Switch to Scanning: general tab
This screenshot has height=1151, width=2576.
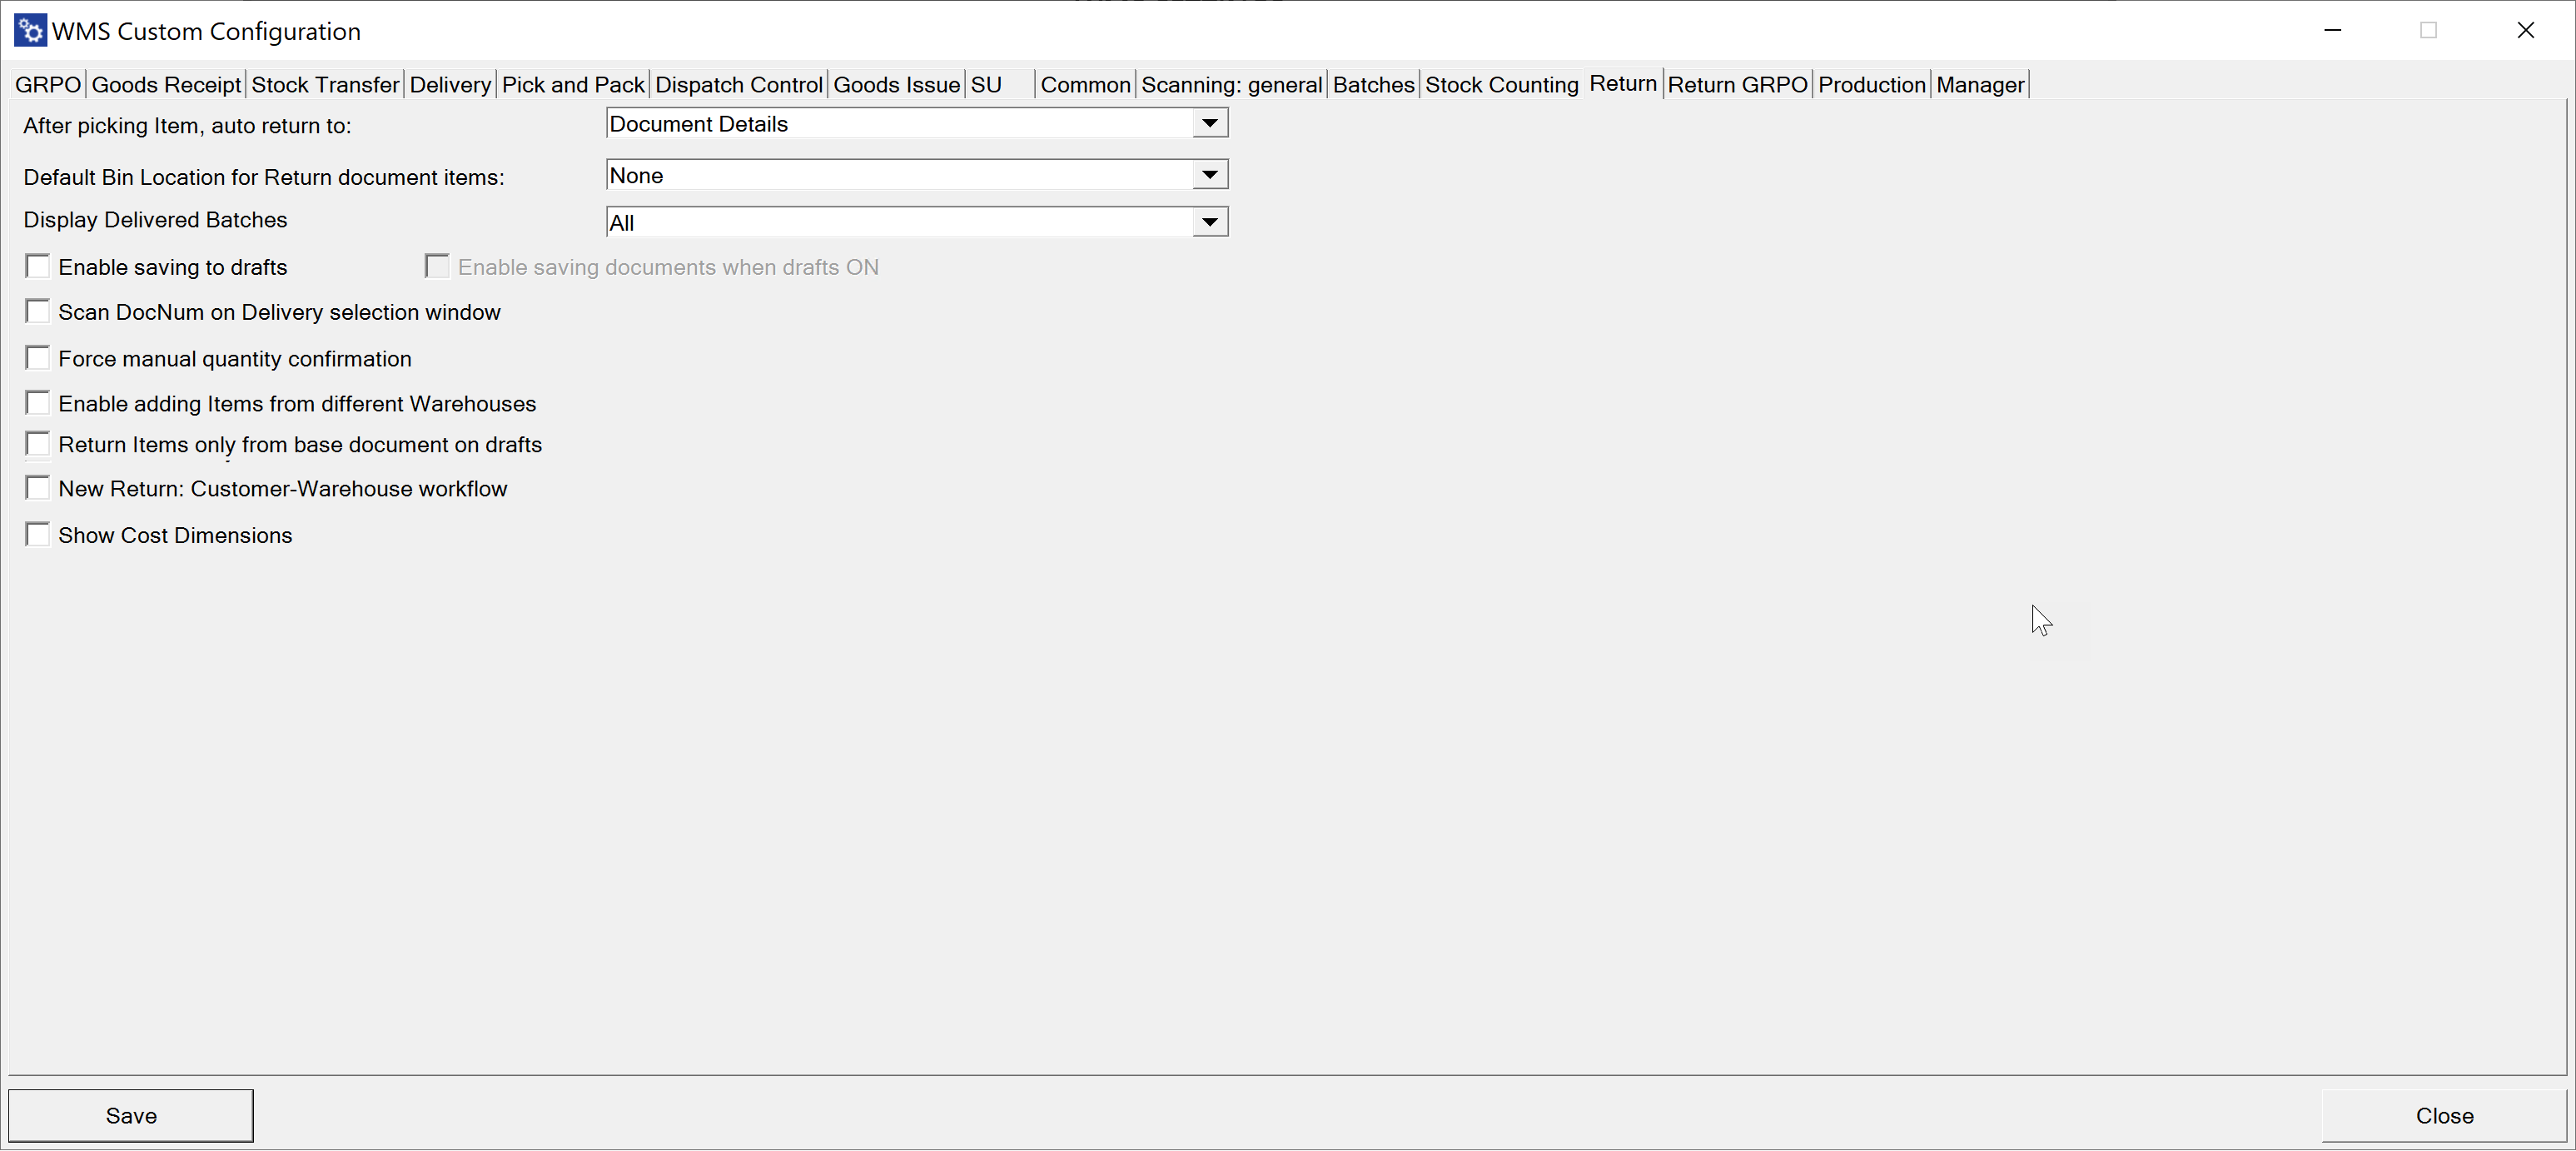coord(1230,85)
